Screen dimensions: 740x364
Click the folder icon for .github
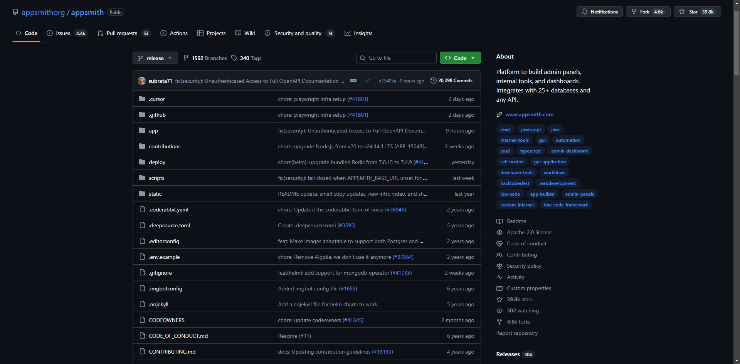pyautogui.click(x=142, y=115)
